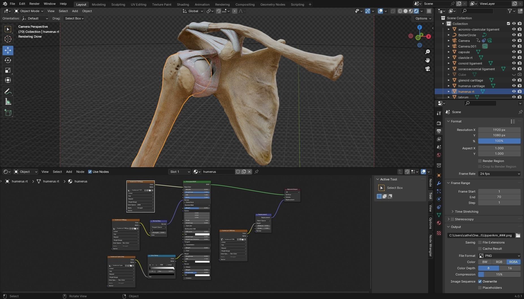The height and width of the screenshot is (299, 524).
Task: Adjust the Compression slider
Action: [x=499, y=274]
